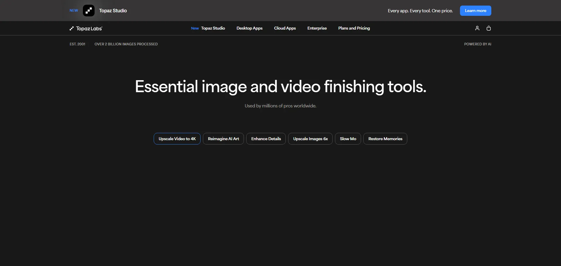Navigate to Plans and Pricing

[354, 28]
